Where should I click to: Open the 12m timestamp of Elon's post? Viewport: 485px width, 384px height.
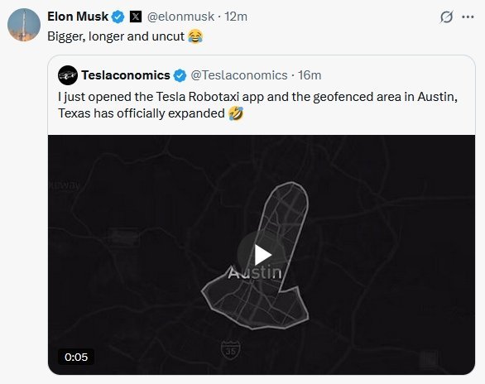pyautogui.click(x=236, y=17)
